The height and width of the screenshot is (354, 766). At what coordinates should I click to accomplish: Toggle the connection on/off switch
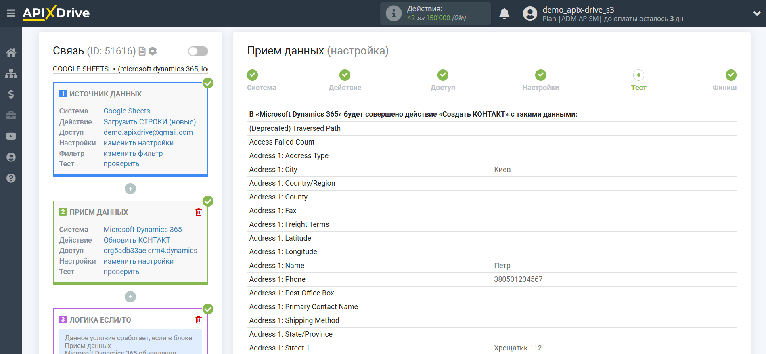pyautogui.click(x=198, y=51)
